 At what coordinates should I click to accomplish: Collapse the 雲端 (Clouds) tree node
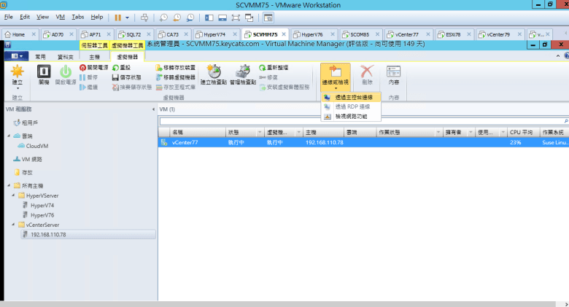[9, 136]
